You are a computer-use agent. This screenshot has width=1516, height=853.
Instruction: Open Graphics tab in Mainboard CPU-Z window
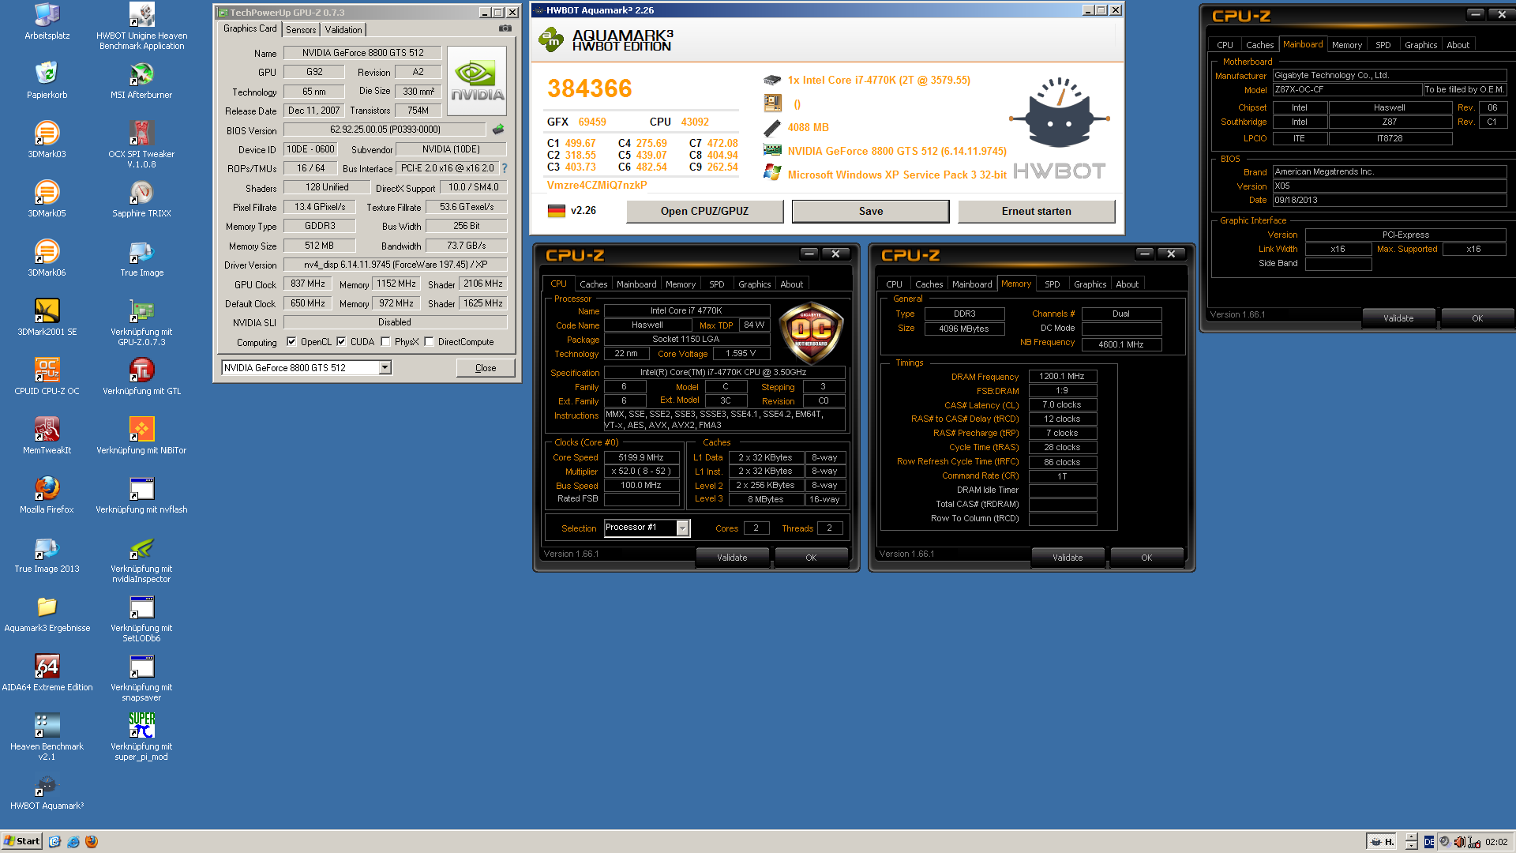pyautogui.click(x=1420, y=45)
